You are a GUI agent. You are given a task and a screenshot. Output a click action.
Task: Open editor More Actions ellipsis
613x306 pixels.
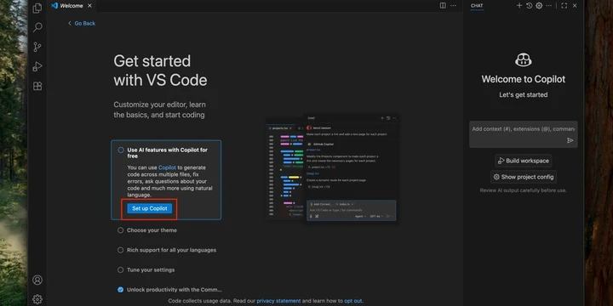point(453,5)
